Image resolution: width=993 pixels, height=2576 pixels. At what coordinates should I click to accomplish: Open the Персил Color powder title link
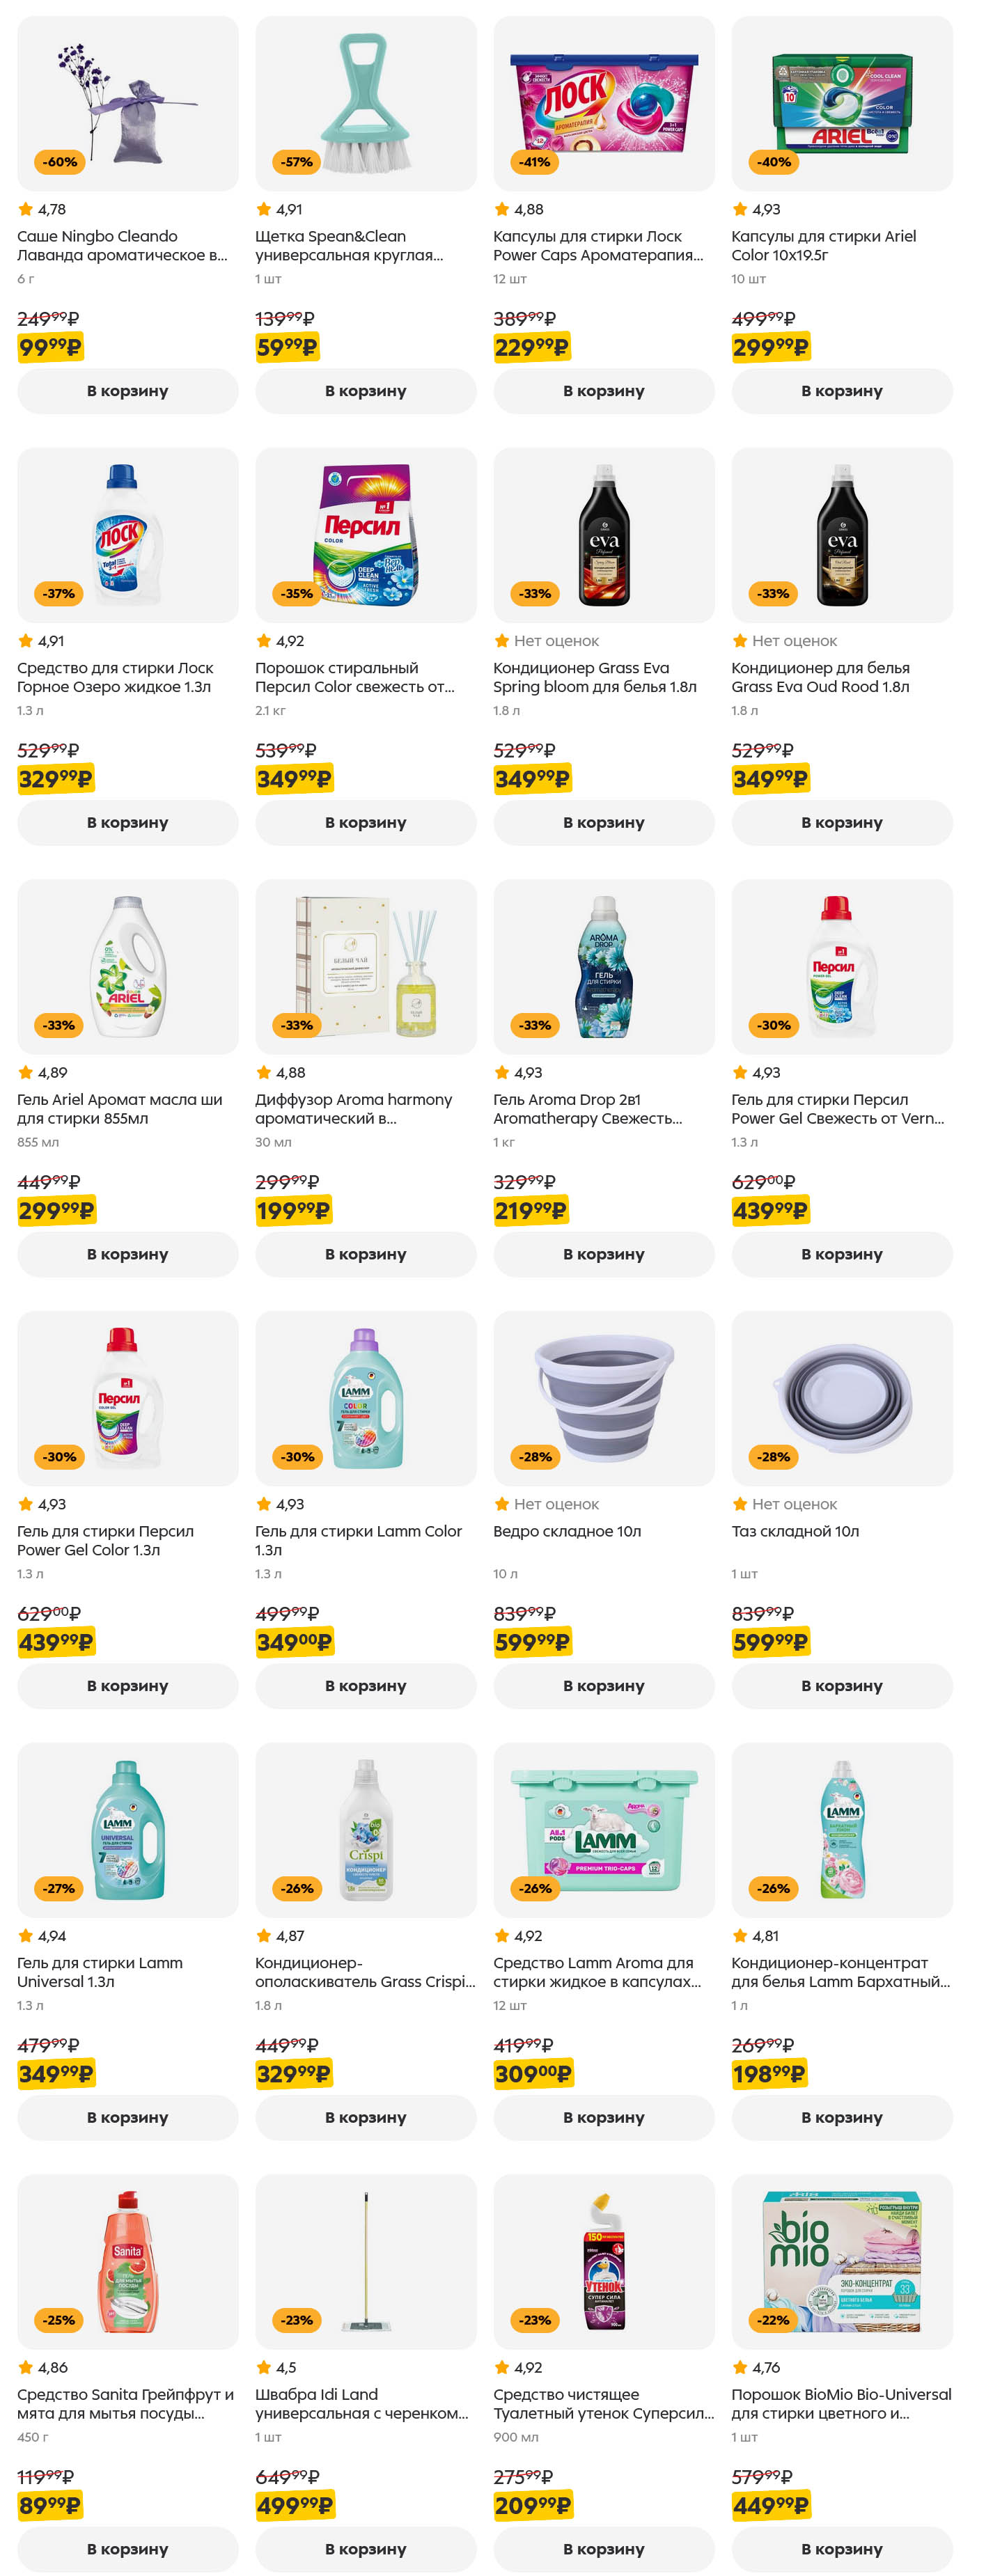point(354,677)
